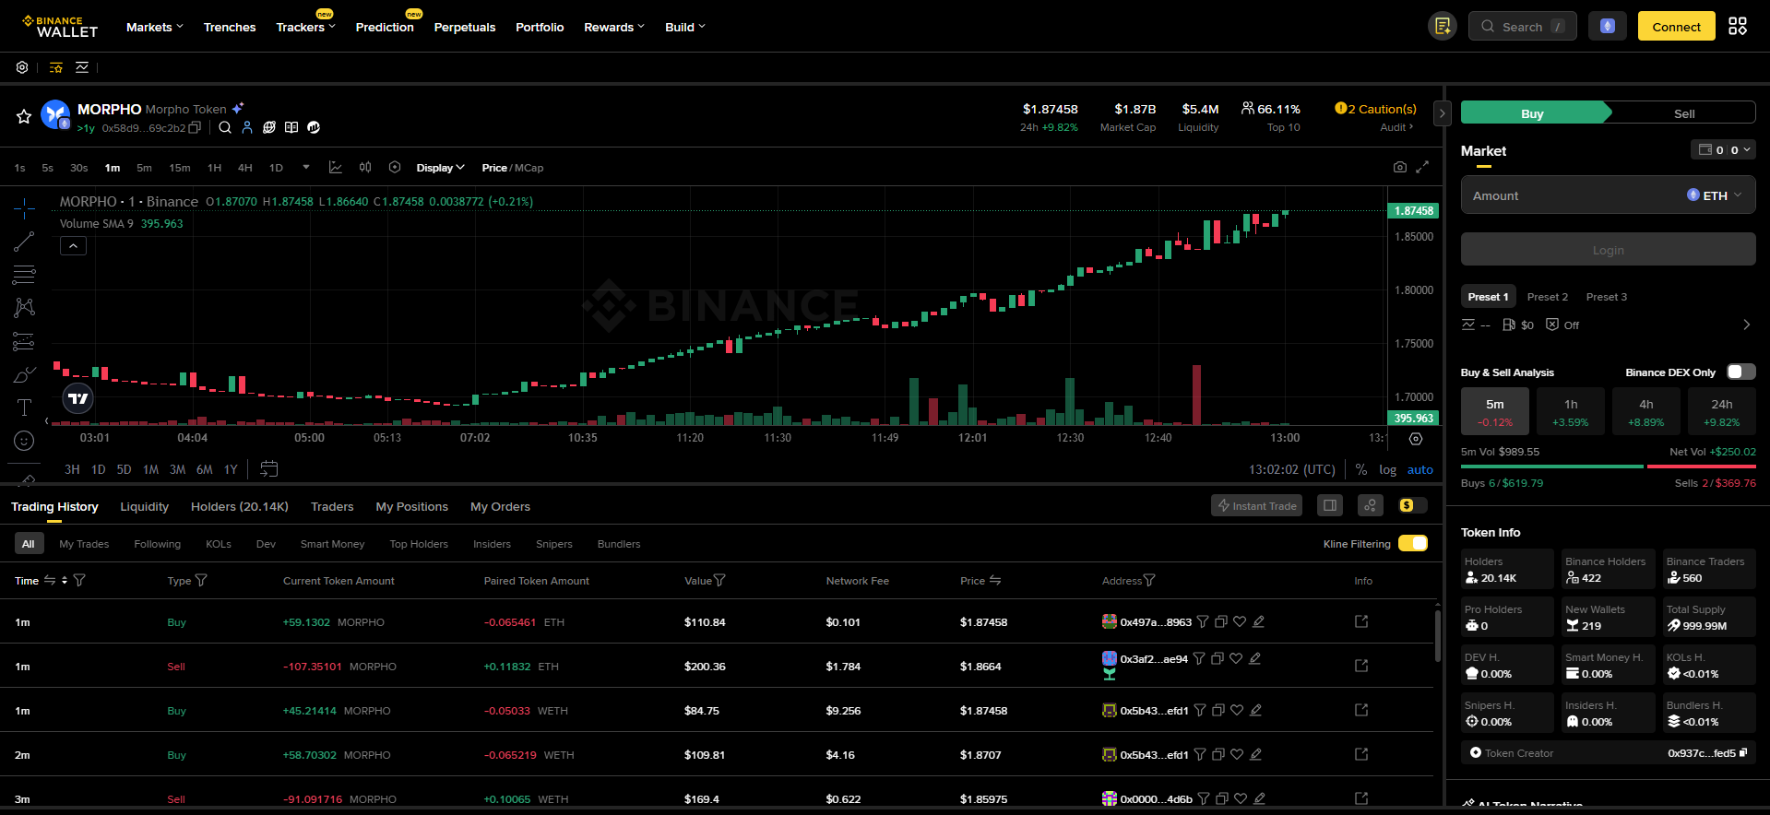1770x815 pixels.
Task: Open chart indicators icon
Action: [x=336, y=168]
